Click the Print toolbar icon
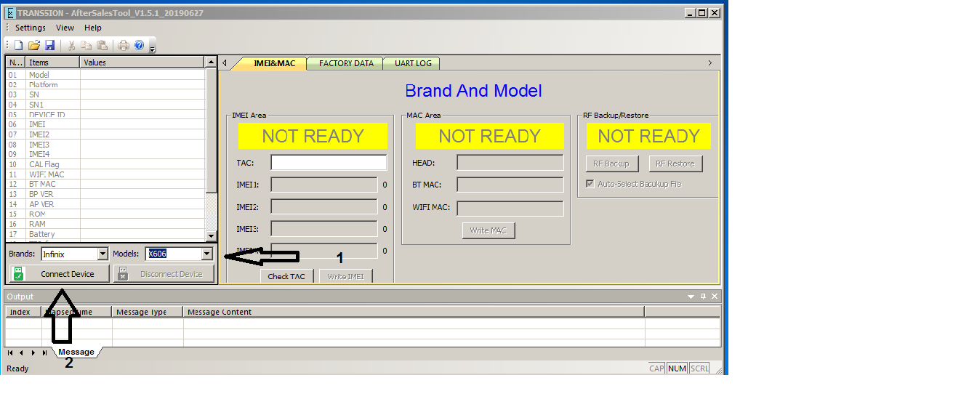This screenshot has width=969, height=399. click(x=124, y=45)
